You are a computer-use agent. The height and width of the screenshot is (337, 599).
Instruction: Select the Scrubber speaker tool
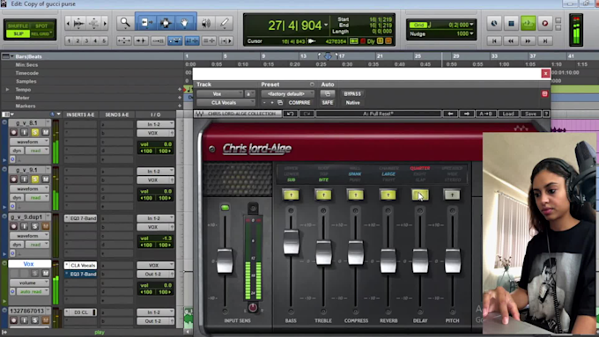[206, 23]
